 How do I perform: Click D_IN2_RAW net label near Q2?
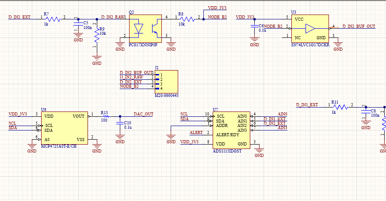pos(113,17)
